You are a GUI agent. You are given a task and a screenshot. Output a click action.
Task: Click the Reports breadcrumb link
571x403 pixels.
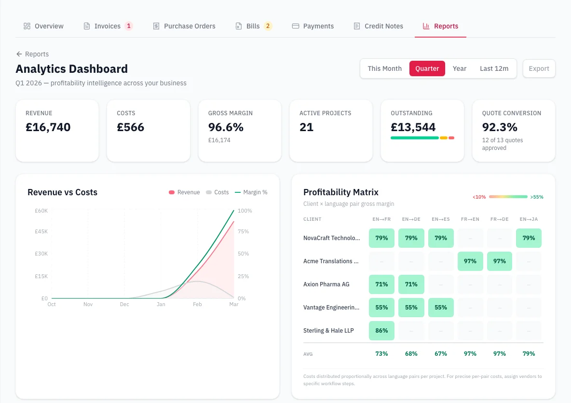pyautogui.click(x=37, y=54)
